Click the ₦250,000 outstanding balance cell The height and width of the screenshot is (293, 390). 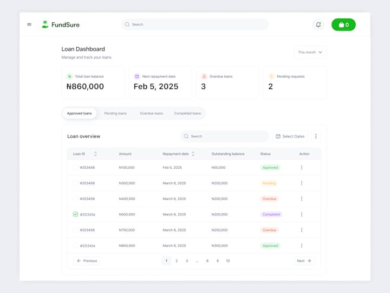tap(219, 230)
